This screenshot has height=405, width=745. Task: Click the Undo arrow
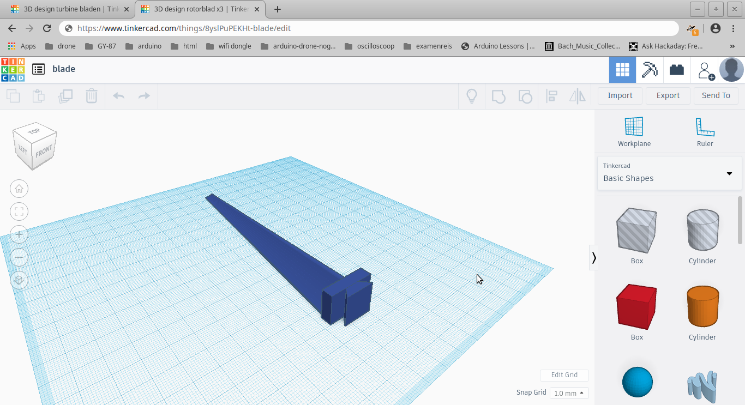pos(118,96)
